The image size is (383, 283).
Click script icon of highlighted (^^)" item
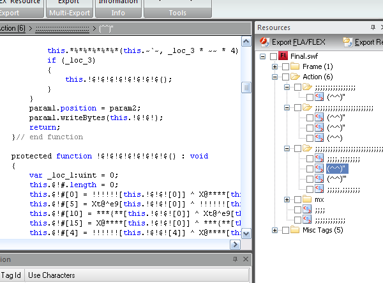(x=319, y=169)
